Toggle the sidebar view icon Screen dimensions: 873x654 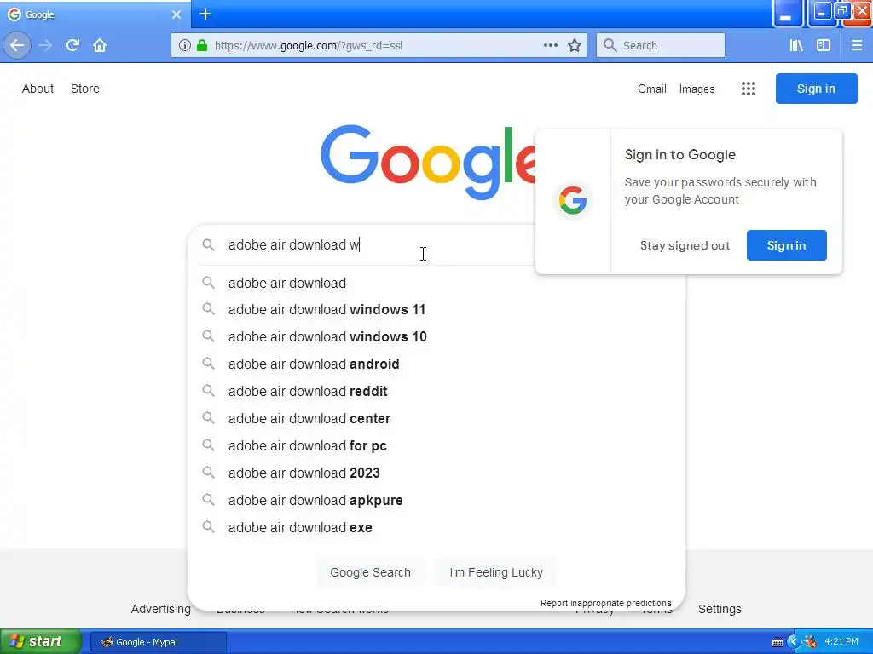click(x=824, y=46)
